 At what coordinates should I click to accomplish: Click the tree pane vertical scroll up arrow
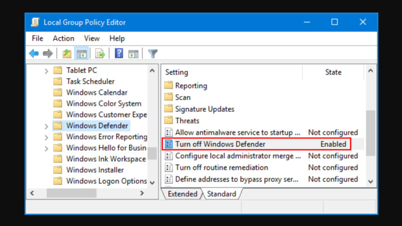point(152,71)
